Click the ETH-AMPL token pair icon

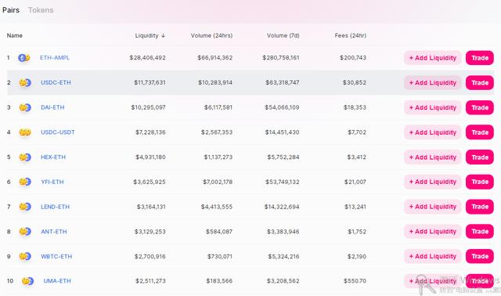[x=24, y=58]
